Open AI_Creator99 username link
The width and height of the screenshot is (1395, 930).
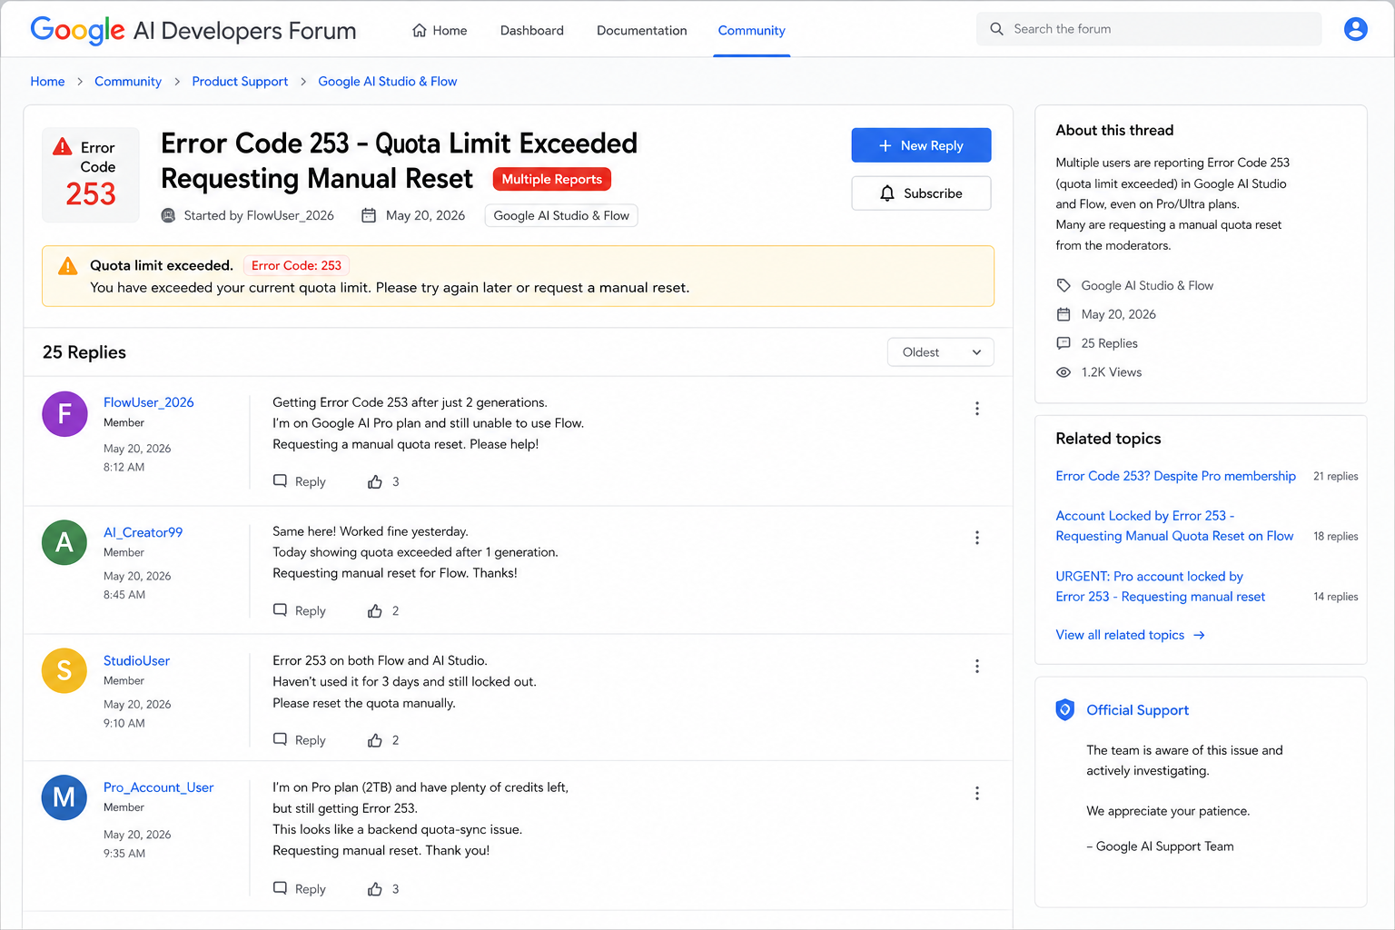143,532
